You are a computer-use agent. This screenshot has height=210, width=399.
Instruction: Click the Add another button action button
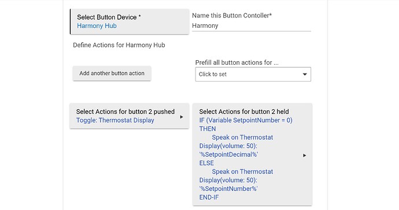pos(112,73)
